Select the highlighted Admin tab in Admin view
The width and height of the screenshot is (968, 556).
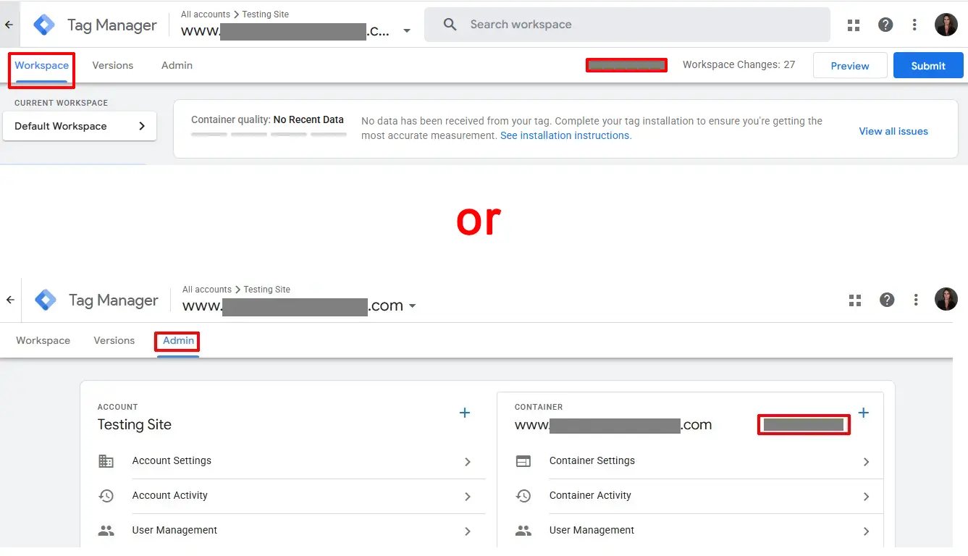(178, 340)
